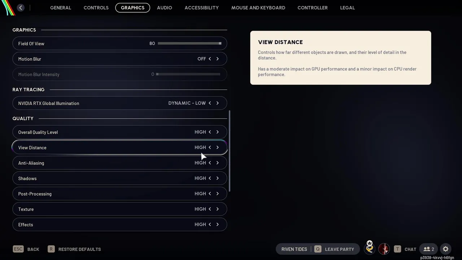This screenshot has height=260, width=462.
Task: Select the Anti-Aliasing row label
Action: [31, 163]
